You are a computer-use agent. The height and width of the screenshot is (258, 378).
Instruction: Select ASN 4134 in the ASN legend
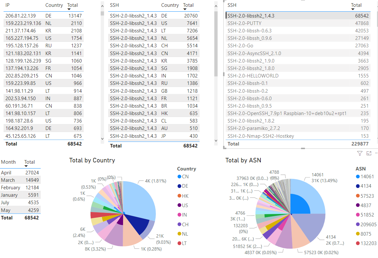click(367, 186)
